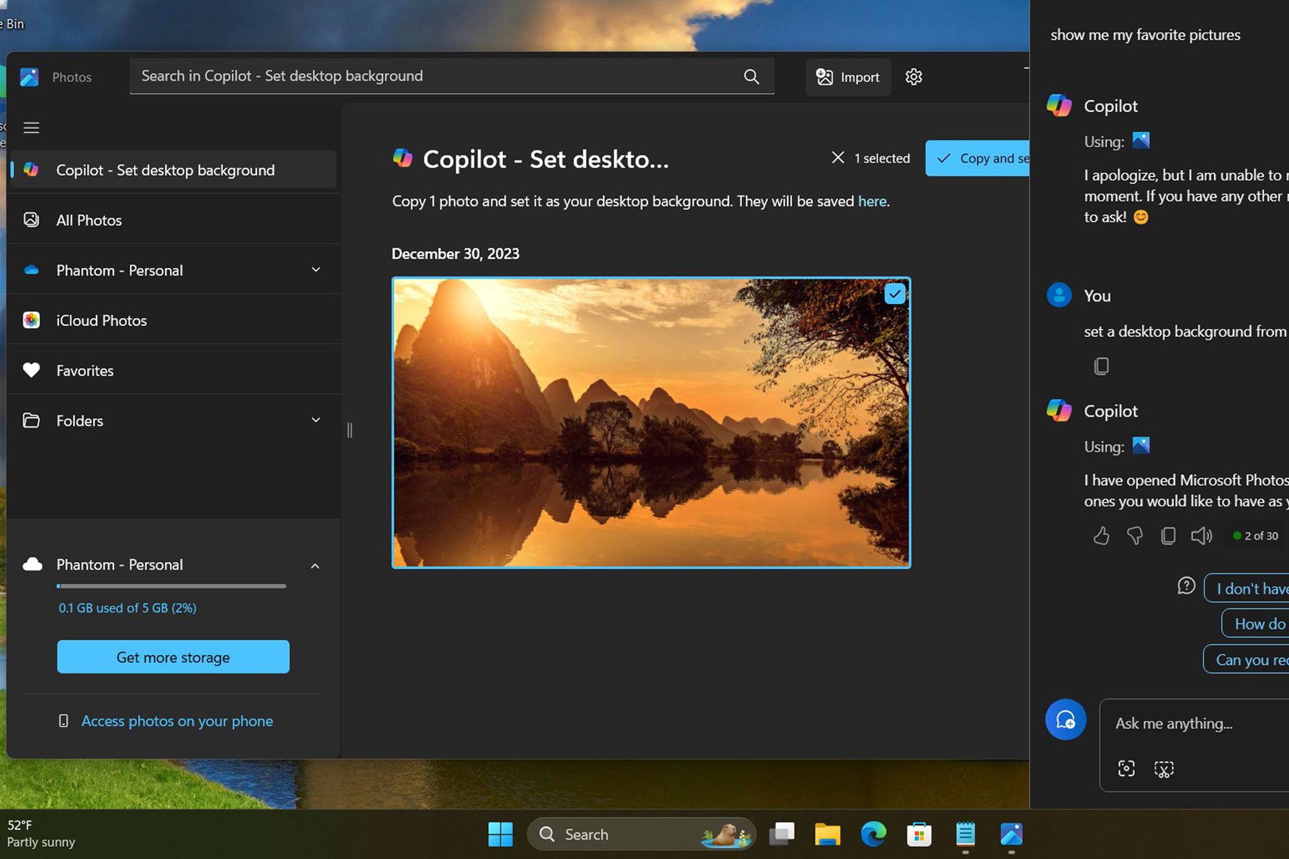The height and width of the screenshot is (859, 1289).
Task: Collapse the Phantom - Personal cloud section
Action: pyautogui.click(x=315, y=564)
